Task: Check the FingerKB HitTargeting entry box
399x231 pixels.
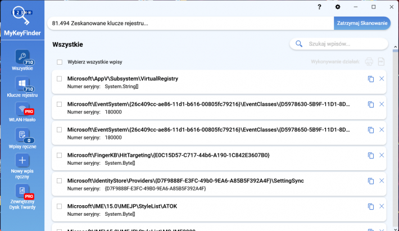Action: tap(60, 155)
